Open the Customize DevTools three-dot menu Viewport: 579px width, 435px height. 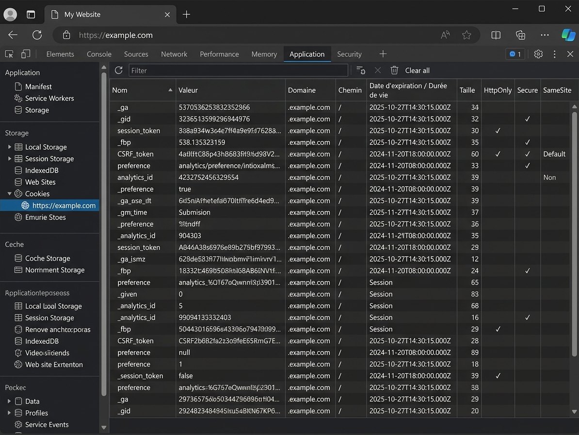pos(554,54)
